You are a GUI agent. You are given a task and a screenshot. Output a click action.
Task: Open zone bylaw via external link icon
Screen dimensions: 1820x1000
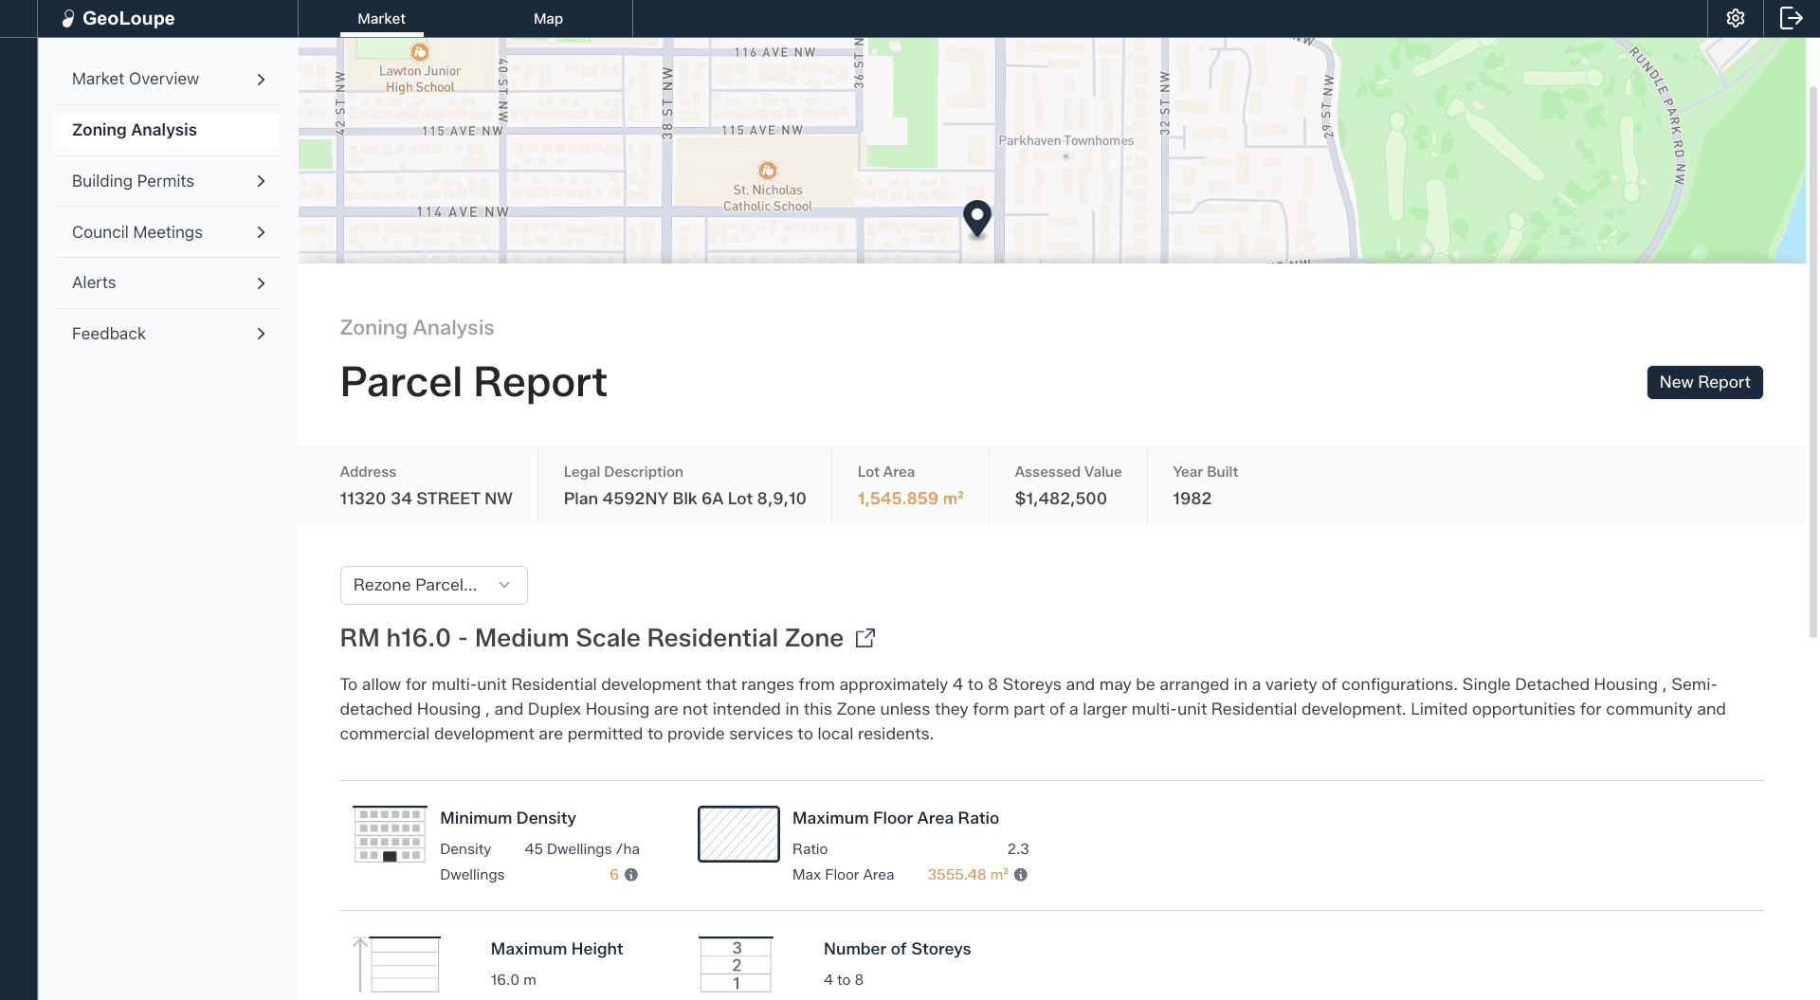tap(864, 638)
